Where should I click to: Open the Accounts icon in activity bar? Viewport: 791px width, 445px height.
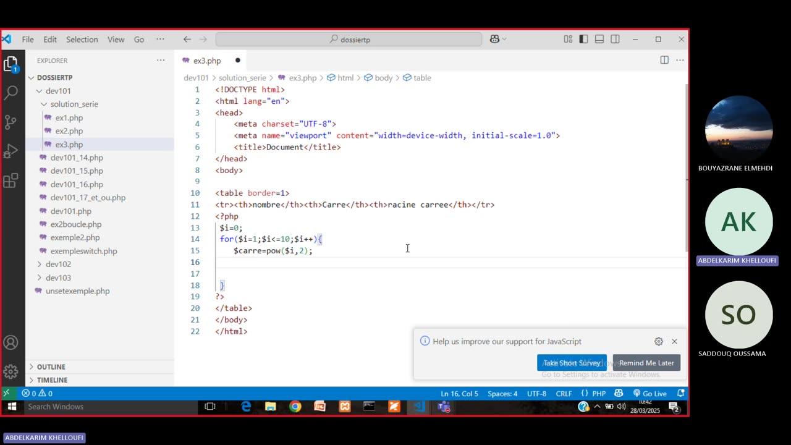click(x=11, y=343)
